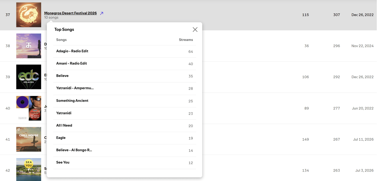The image size is (377, 181).
Task: Click the Something Ancient song row
Action: [x=125, y=101]
